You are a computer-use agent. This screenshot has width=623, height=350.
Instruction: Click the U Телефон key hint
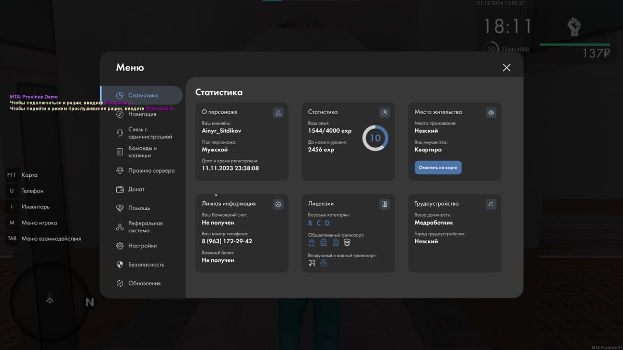tap(25, 191)
